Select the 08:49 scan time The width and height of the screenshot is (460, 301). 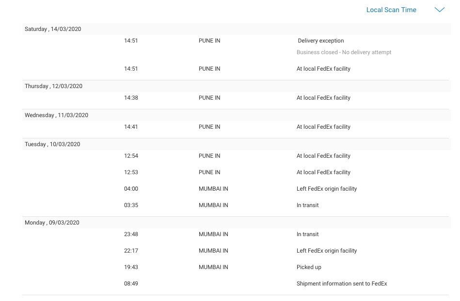131,284
